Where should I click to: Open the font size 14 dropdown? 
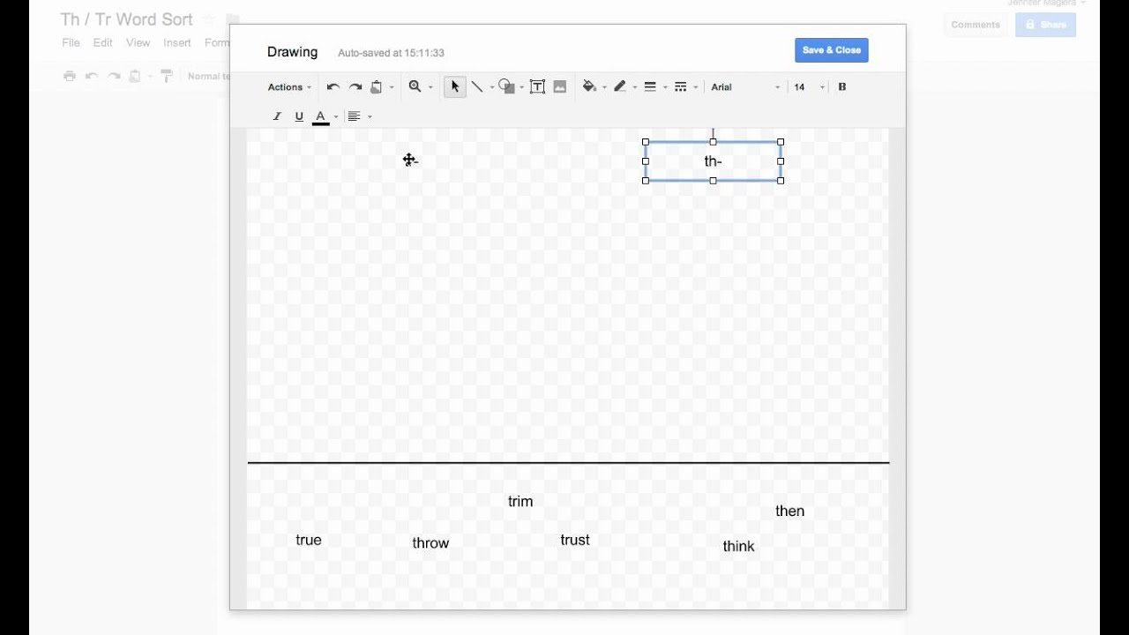(809, 87)
